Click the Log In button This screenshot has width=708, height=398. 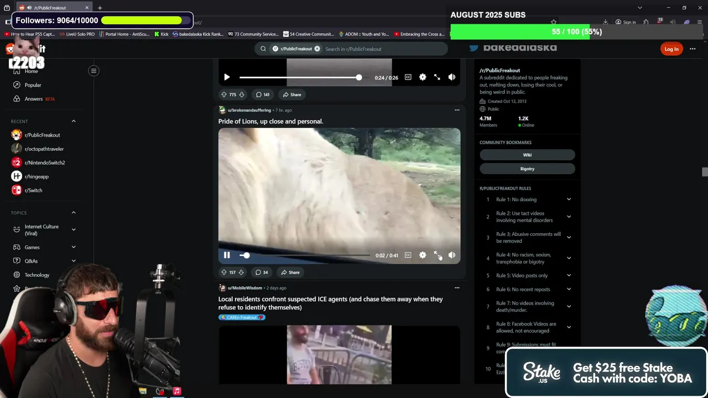[x=671, y=49]
